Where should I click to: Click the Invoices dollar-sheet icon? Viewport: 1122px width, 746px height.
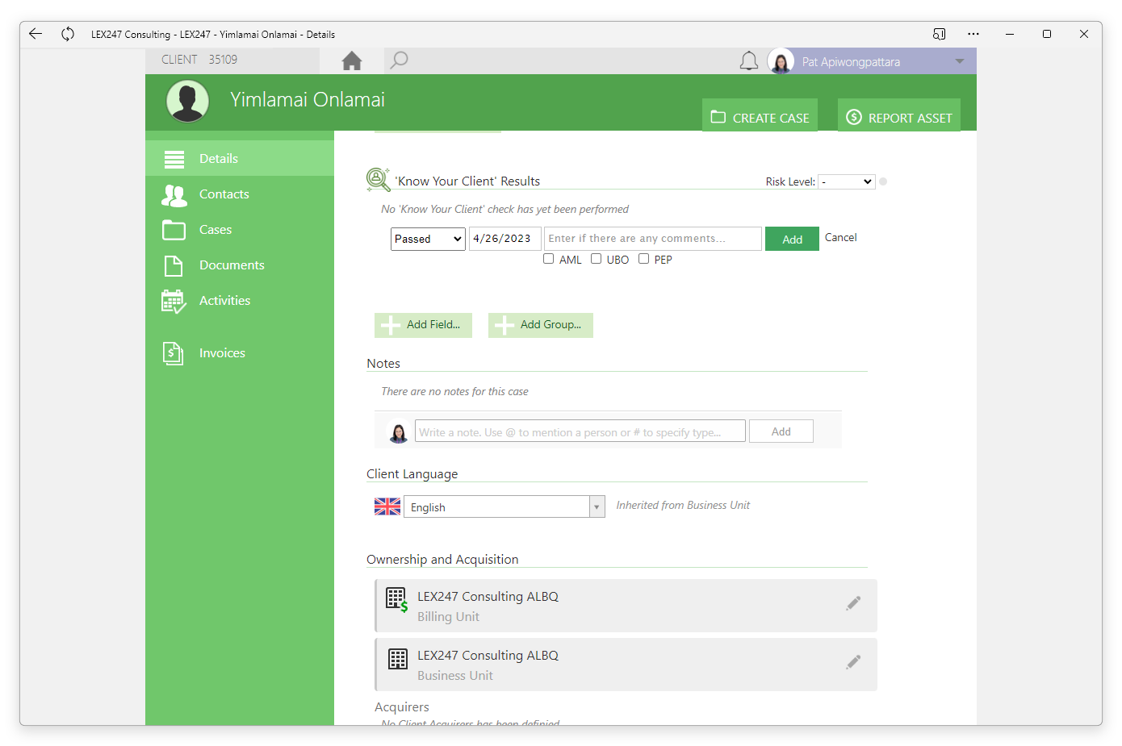(174, 353)
